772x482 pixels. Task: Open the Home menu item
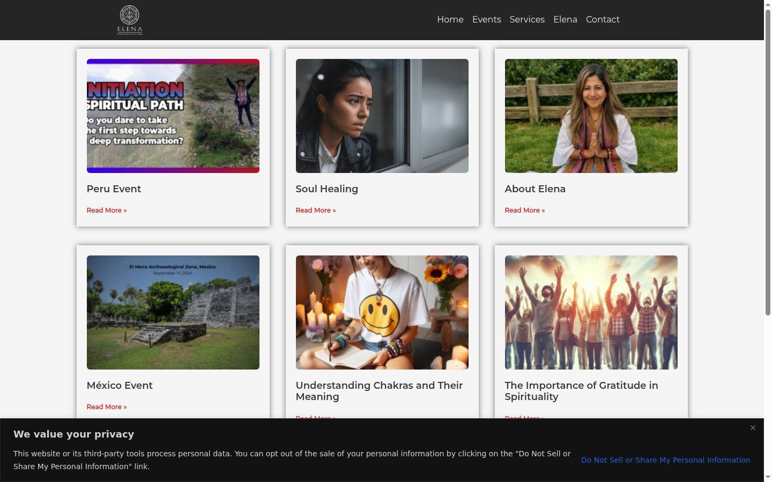[x=450, y=20]
